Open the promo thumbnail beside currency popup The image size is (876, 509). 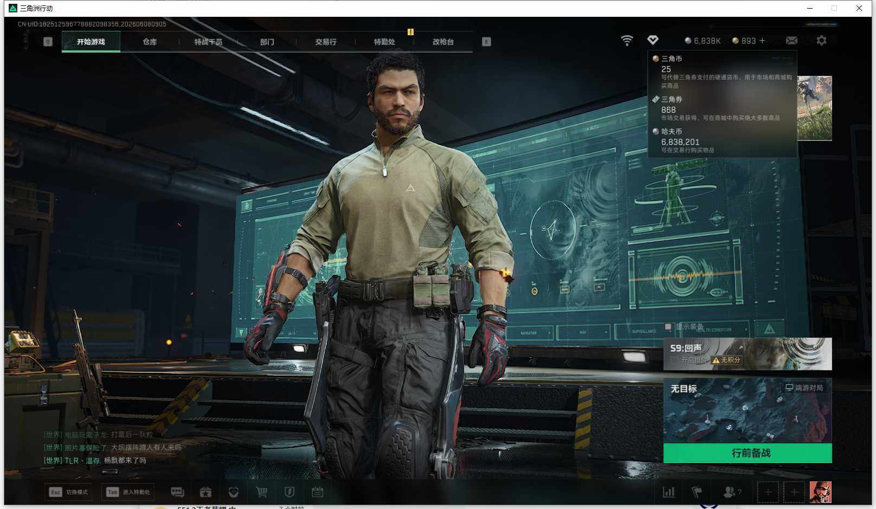pyautogui.click(x=815, y=108)
